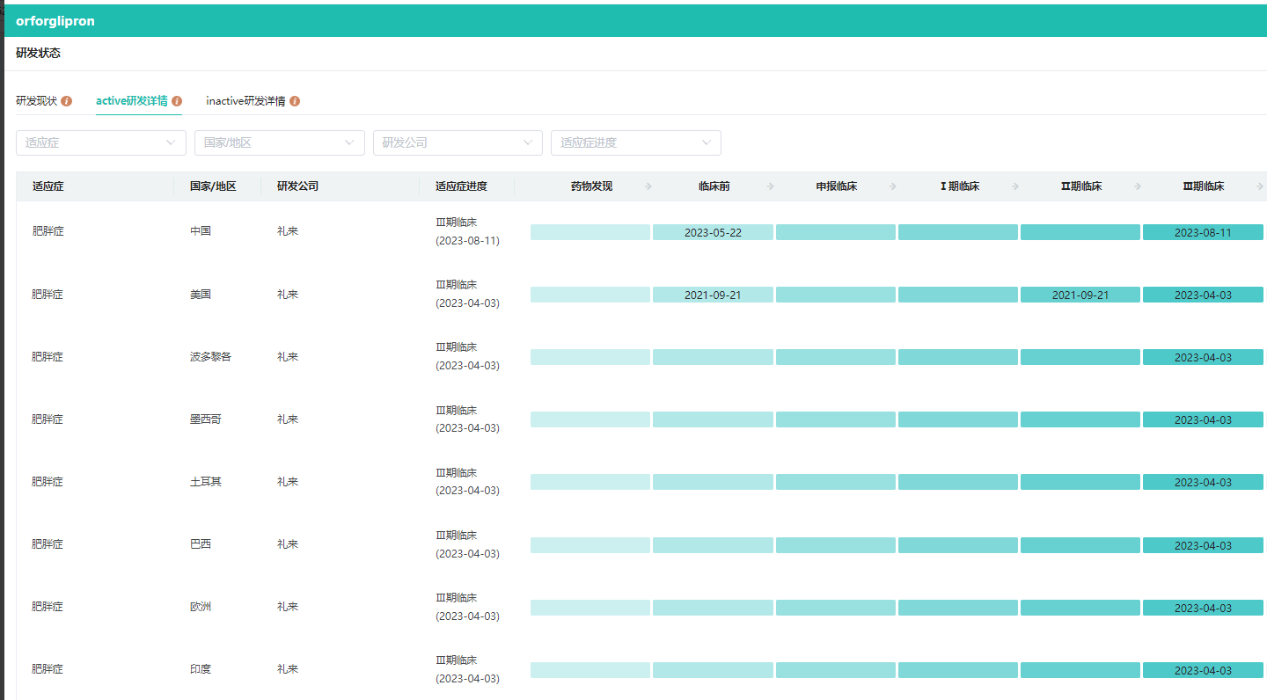1267x700 pixels.
Task: Open the 适应症 filter dropdown
Action: point(101,142)
